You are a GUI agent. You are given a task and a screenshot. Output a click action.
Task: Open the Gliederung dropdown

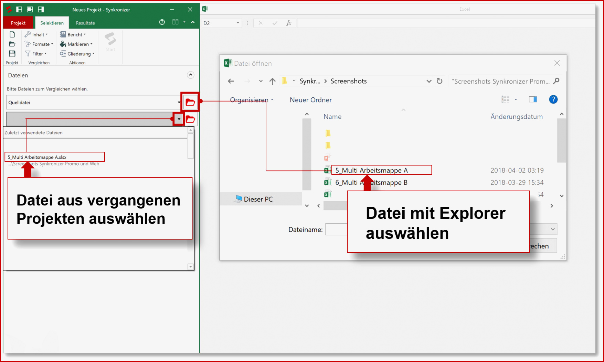click(77, 54)
